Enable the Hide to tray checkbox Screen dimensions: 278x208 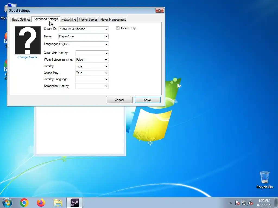(118, 28)
